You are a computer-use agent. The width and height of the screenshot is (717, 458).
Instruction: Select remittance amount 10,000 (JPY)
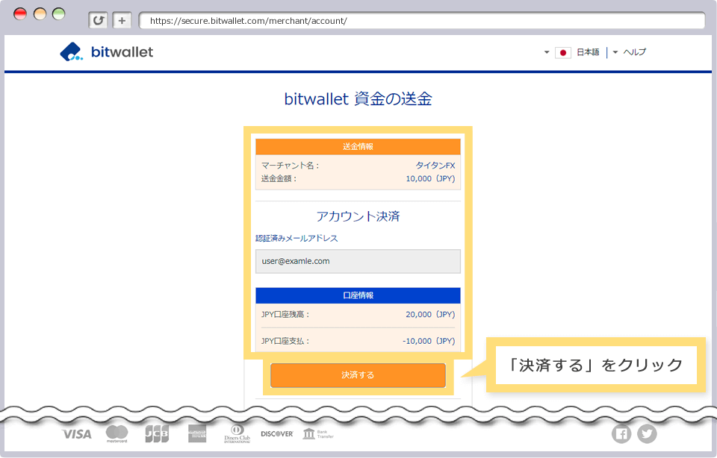tap(430, 178)
